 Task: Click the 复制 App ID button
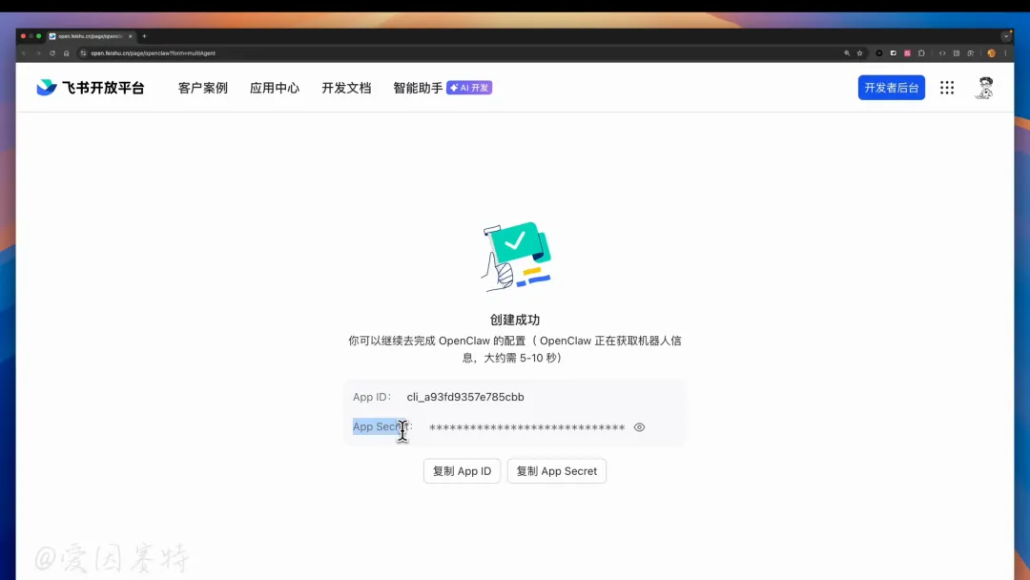pos(462,471)
